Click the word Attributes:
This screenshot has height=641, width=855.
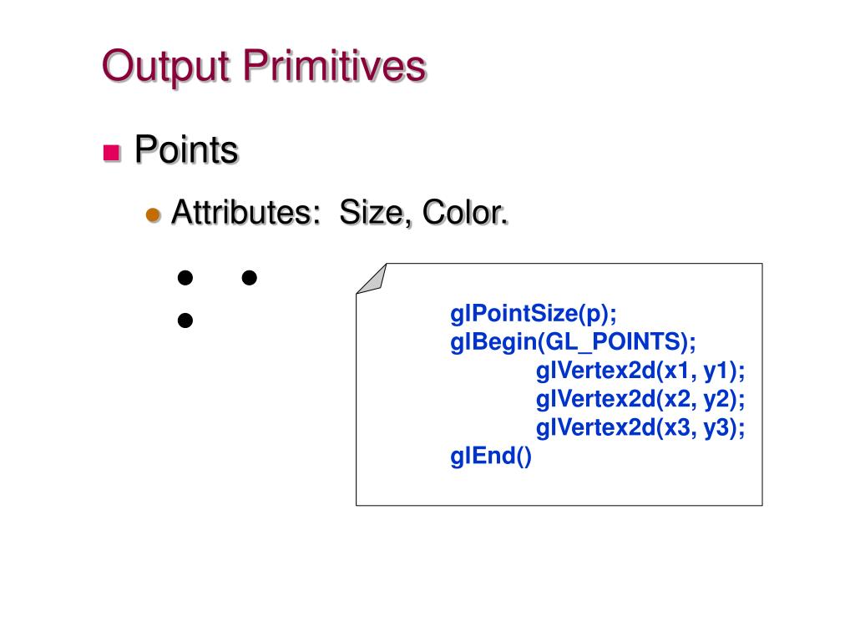tap(246, 211)
